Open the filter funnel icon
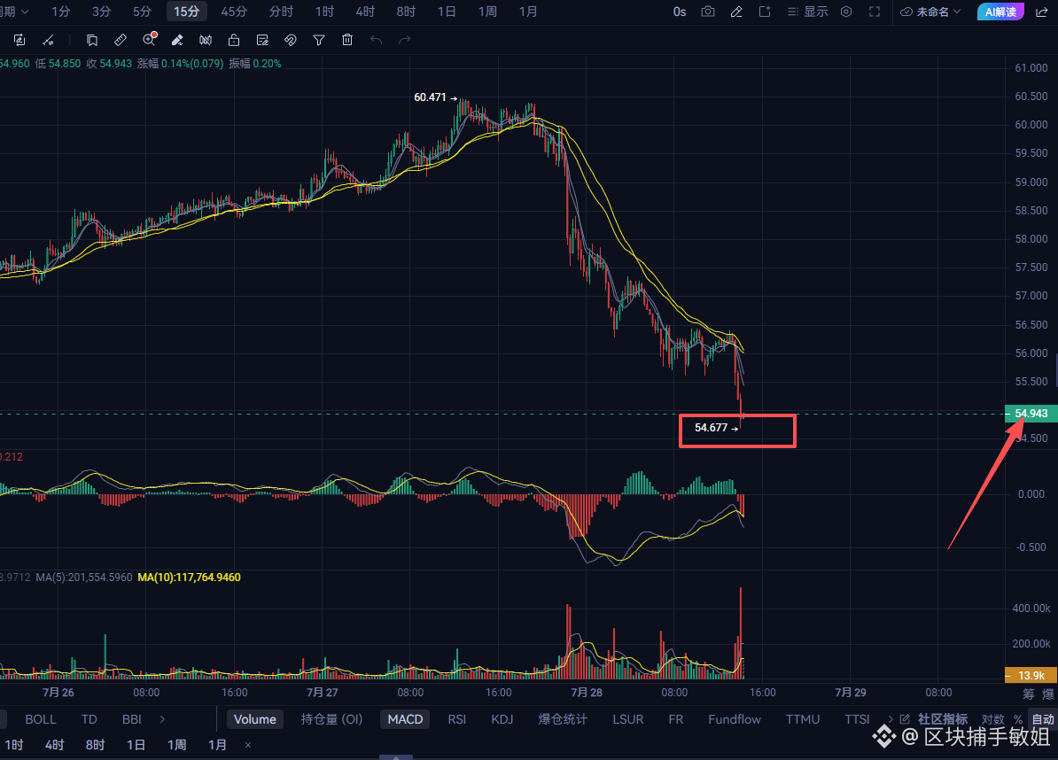 [319, 41]
